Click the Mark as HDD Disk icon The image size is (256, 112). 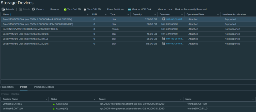(129, 9)
